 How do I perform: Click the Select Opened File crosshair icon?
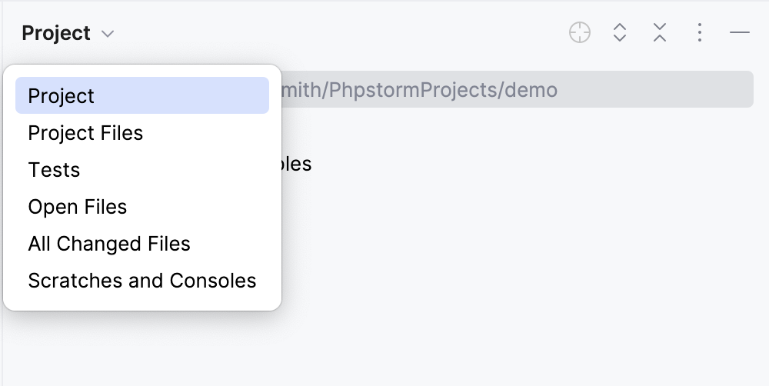580,32
